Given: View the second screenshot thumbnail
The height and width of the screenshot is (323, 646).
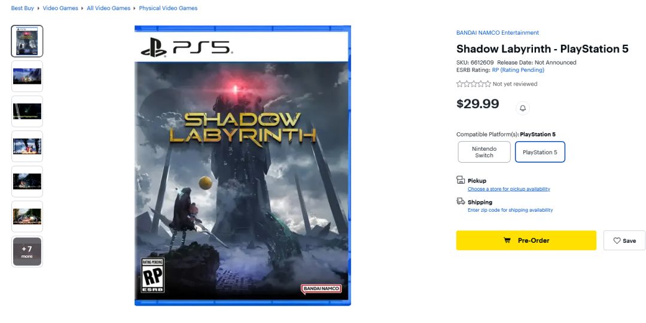Looking at the screenshot, I should click(x=27, y=76).
